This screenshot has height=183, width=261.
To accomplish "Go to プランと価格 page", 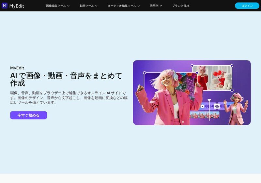I will [x=181, y=6].
